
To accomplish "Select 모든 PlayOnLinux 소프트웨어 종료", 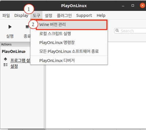I will [69, 51].
